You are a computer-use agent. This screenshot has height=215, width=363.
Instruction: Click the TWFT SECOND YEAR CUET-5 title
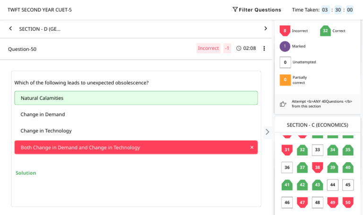point(40,10)
